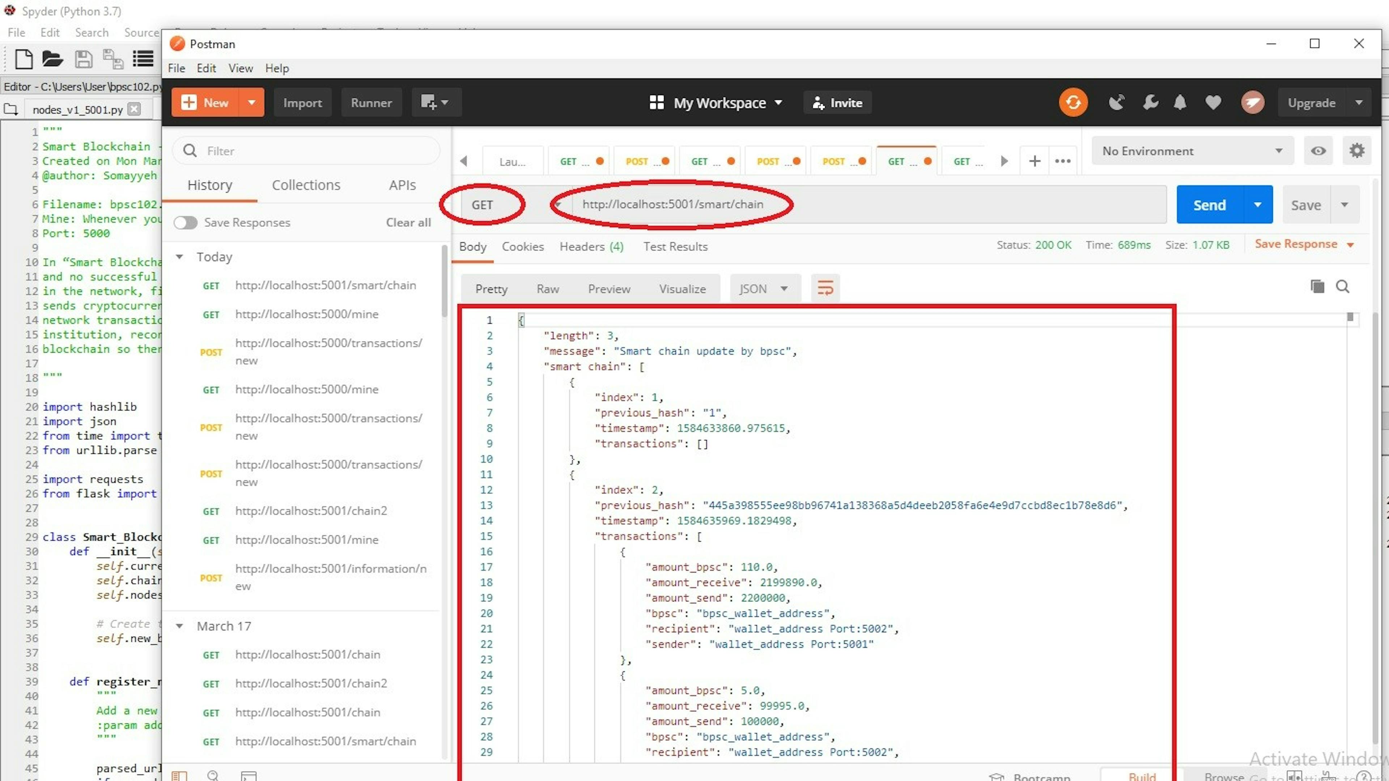The width and height of the screenshot is (1389, 781).
Task: Click the Runner button
Action: pyautogui.click(x=371, y=102)
